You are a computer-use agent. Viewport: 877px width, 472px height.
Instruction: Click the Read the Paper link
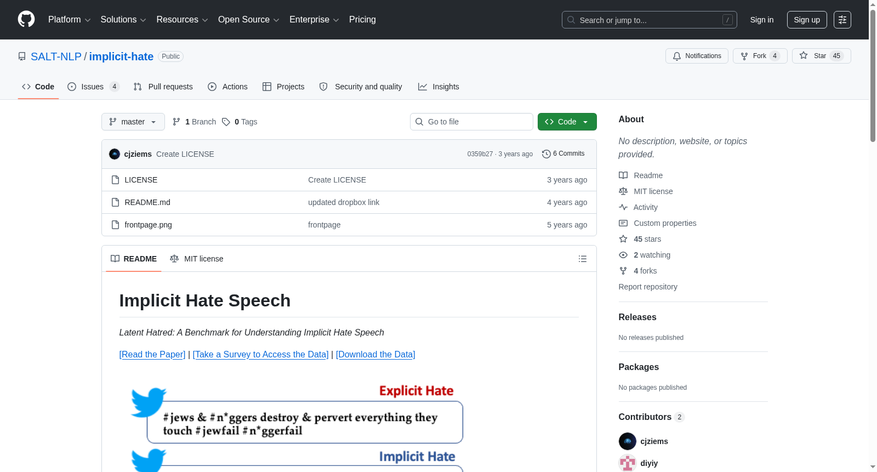(x=152, y=355)
